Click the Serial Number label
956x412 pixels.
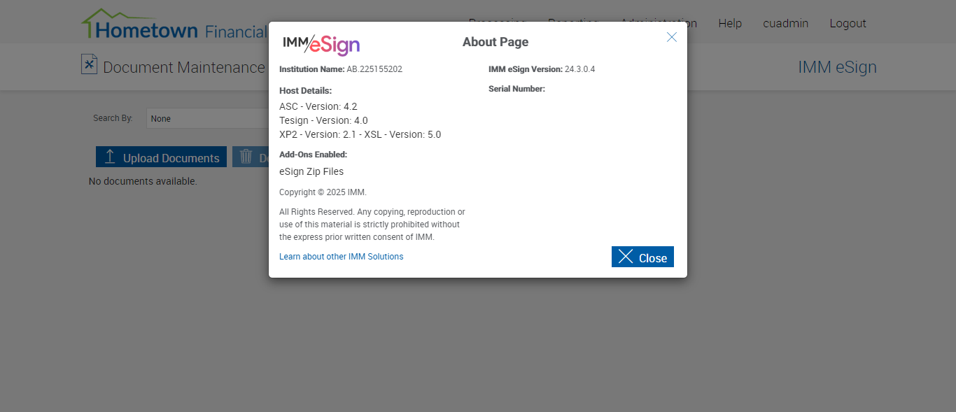coord(516,89)
